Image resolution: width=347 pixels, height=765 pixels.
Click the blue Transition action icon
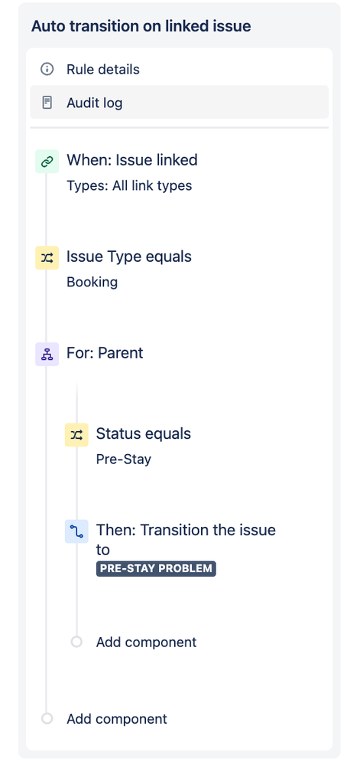click(x=76, y=531)
